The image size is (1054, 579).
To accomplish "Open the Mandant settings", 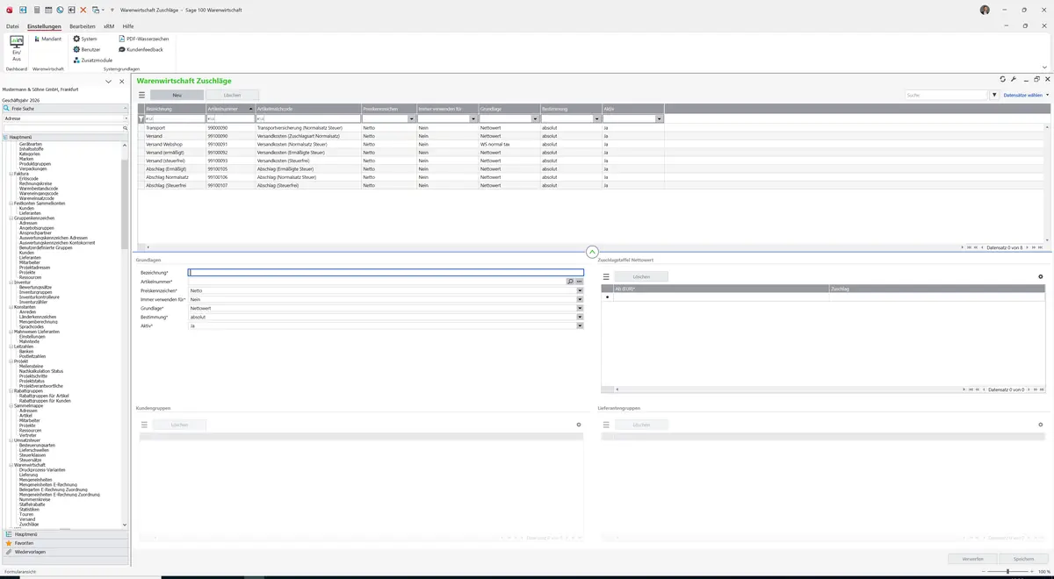I will pyautogui.click(x=47, y=39).
